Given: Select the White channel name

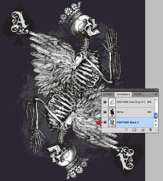Looking at the screenshot, I should point(120,112).
